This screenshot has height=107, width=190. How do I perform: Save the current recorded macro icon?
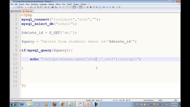click(x=100, y=7)
